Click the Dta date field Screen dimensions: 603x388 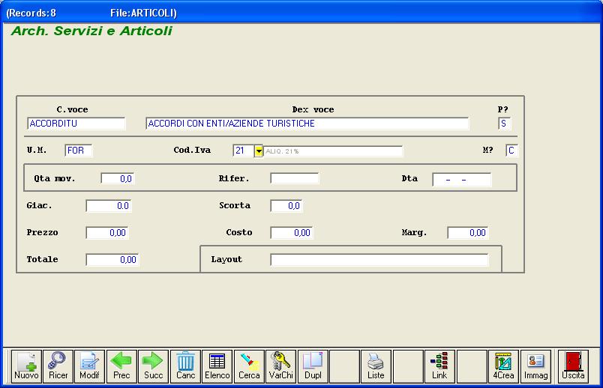[462, 180]
